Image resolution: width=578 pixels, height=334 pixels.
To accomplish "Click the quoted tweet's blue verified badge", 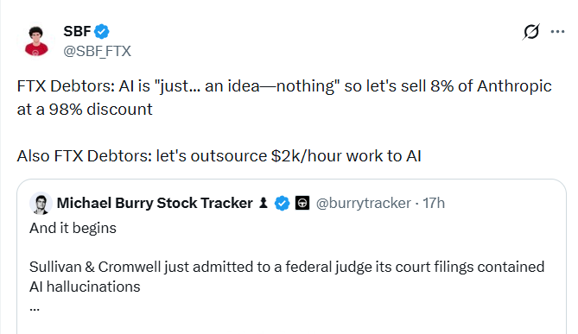I will point(282,204).
